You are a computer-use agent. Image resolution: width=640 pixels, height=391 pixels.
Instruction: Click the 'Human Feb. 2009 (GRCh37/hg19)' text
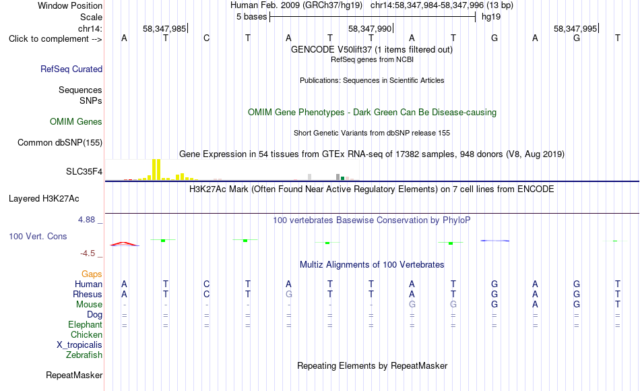pyautogui.click(x=296, y=5)
